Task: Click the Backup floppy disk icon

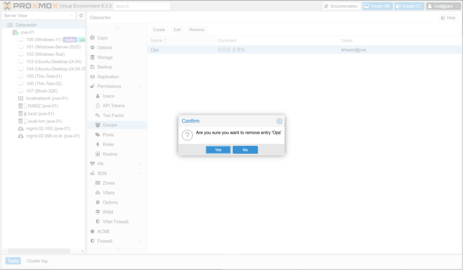Action: tap(93, 67)
